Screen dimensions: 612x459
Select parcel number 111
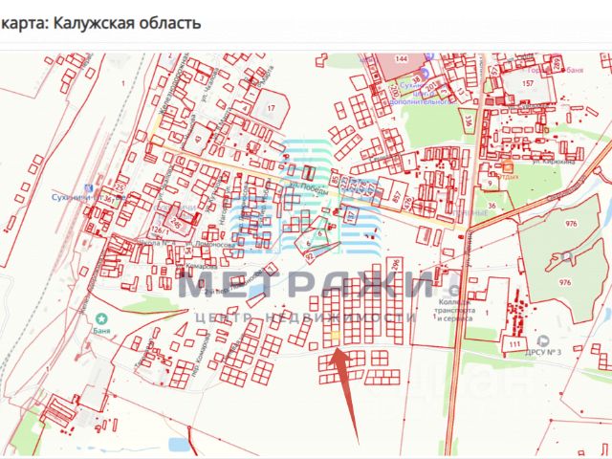pos(514,344)
